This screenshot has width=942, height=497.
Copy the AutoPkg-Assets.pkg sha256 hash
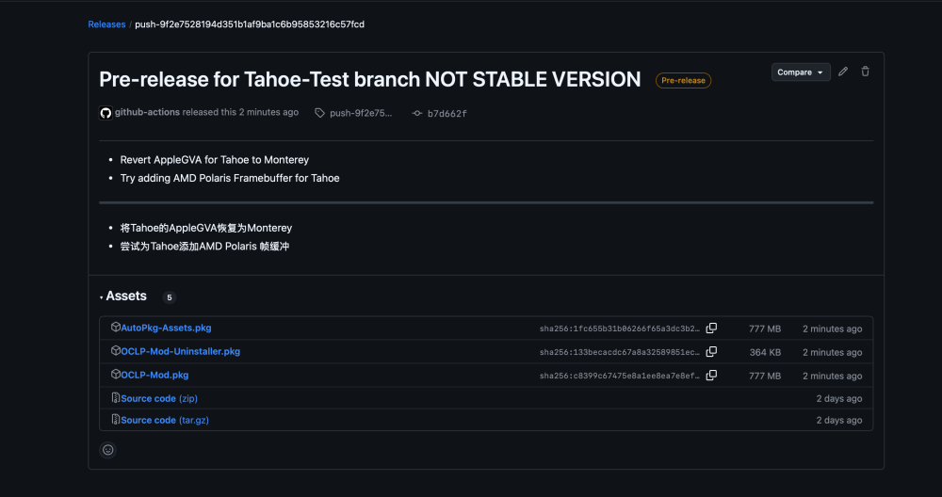pyautogui.click(x=711, y=329)
